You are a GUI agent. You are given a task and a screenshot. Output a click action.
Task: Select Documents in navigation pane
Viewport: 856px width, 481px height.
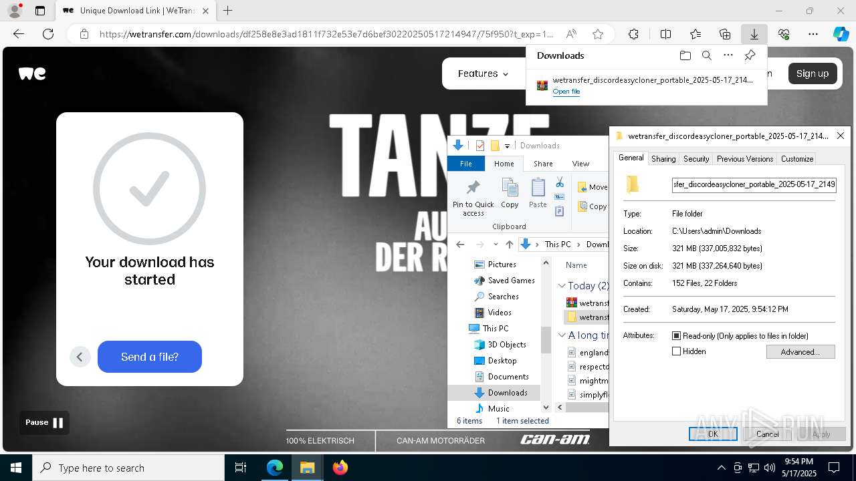tap(508, 377)
